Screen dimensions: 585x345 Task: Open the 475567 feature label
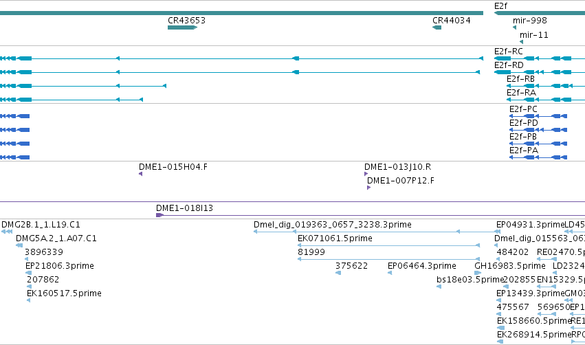coord(513,307)
